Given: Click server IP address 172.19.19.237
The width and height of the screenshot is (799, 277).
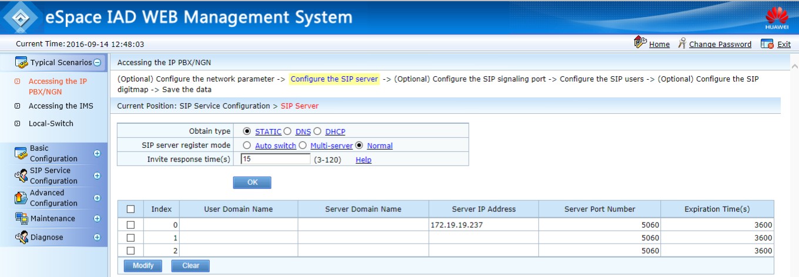Looking at the screenshot, I should (458, 225).
